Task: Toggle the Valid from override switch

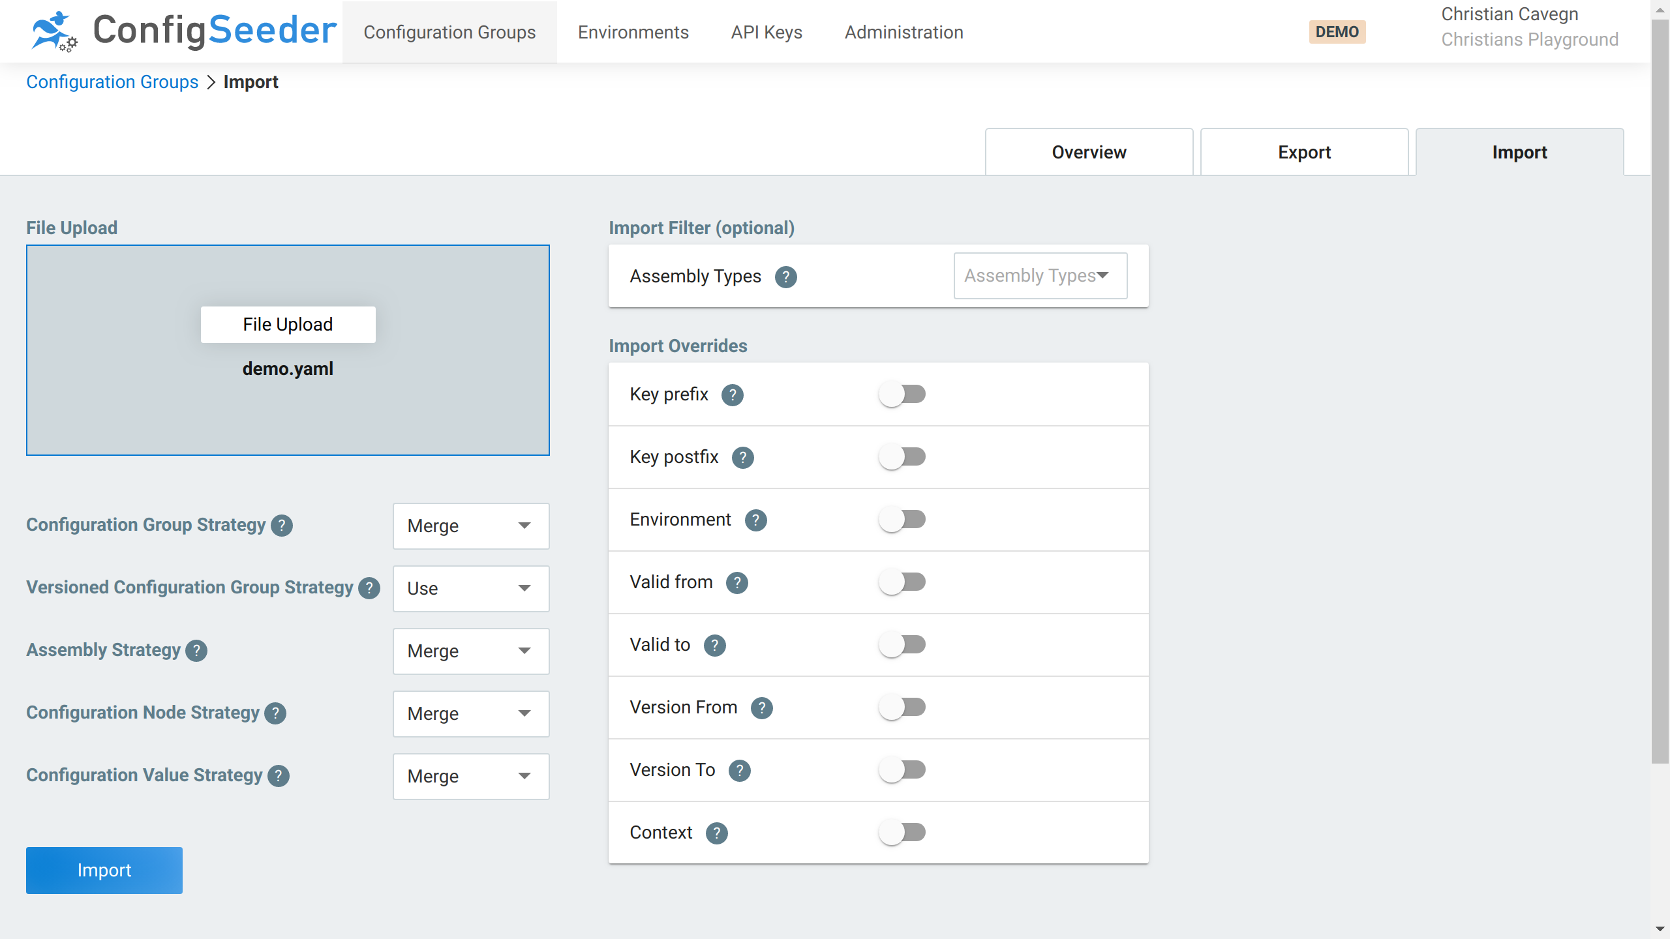Action: coord(902,582)
